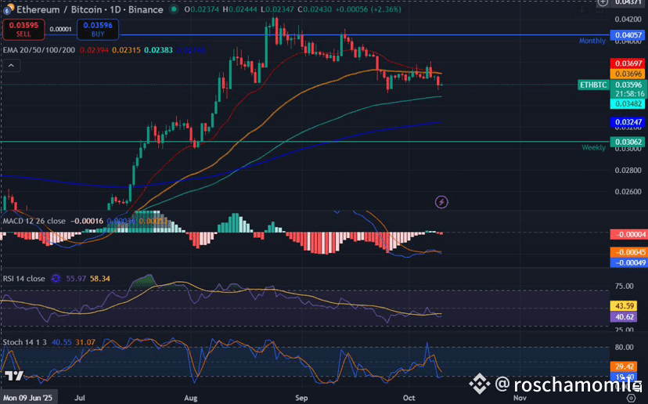Click the RSI indicator round icon
648x404 pixels.
[56, 279]
